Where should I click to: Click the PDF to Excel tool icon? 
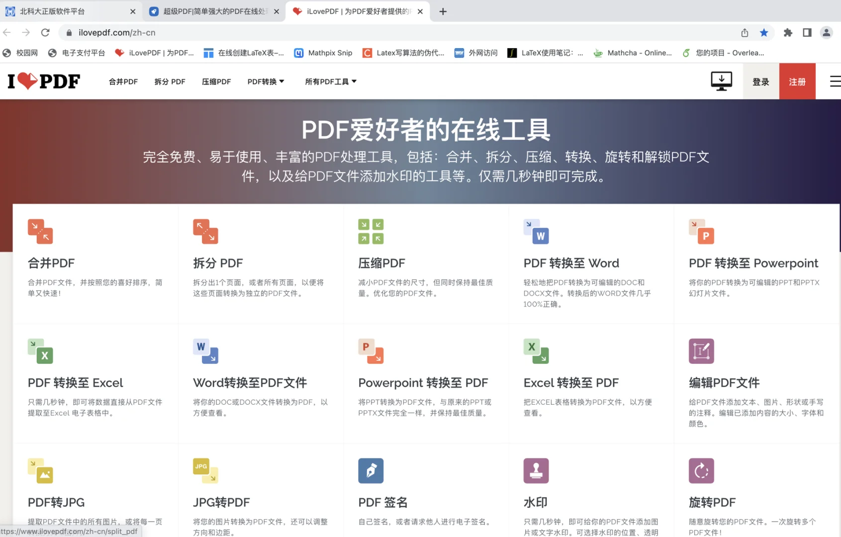[40, 351]
